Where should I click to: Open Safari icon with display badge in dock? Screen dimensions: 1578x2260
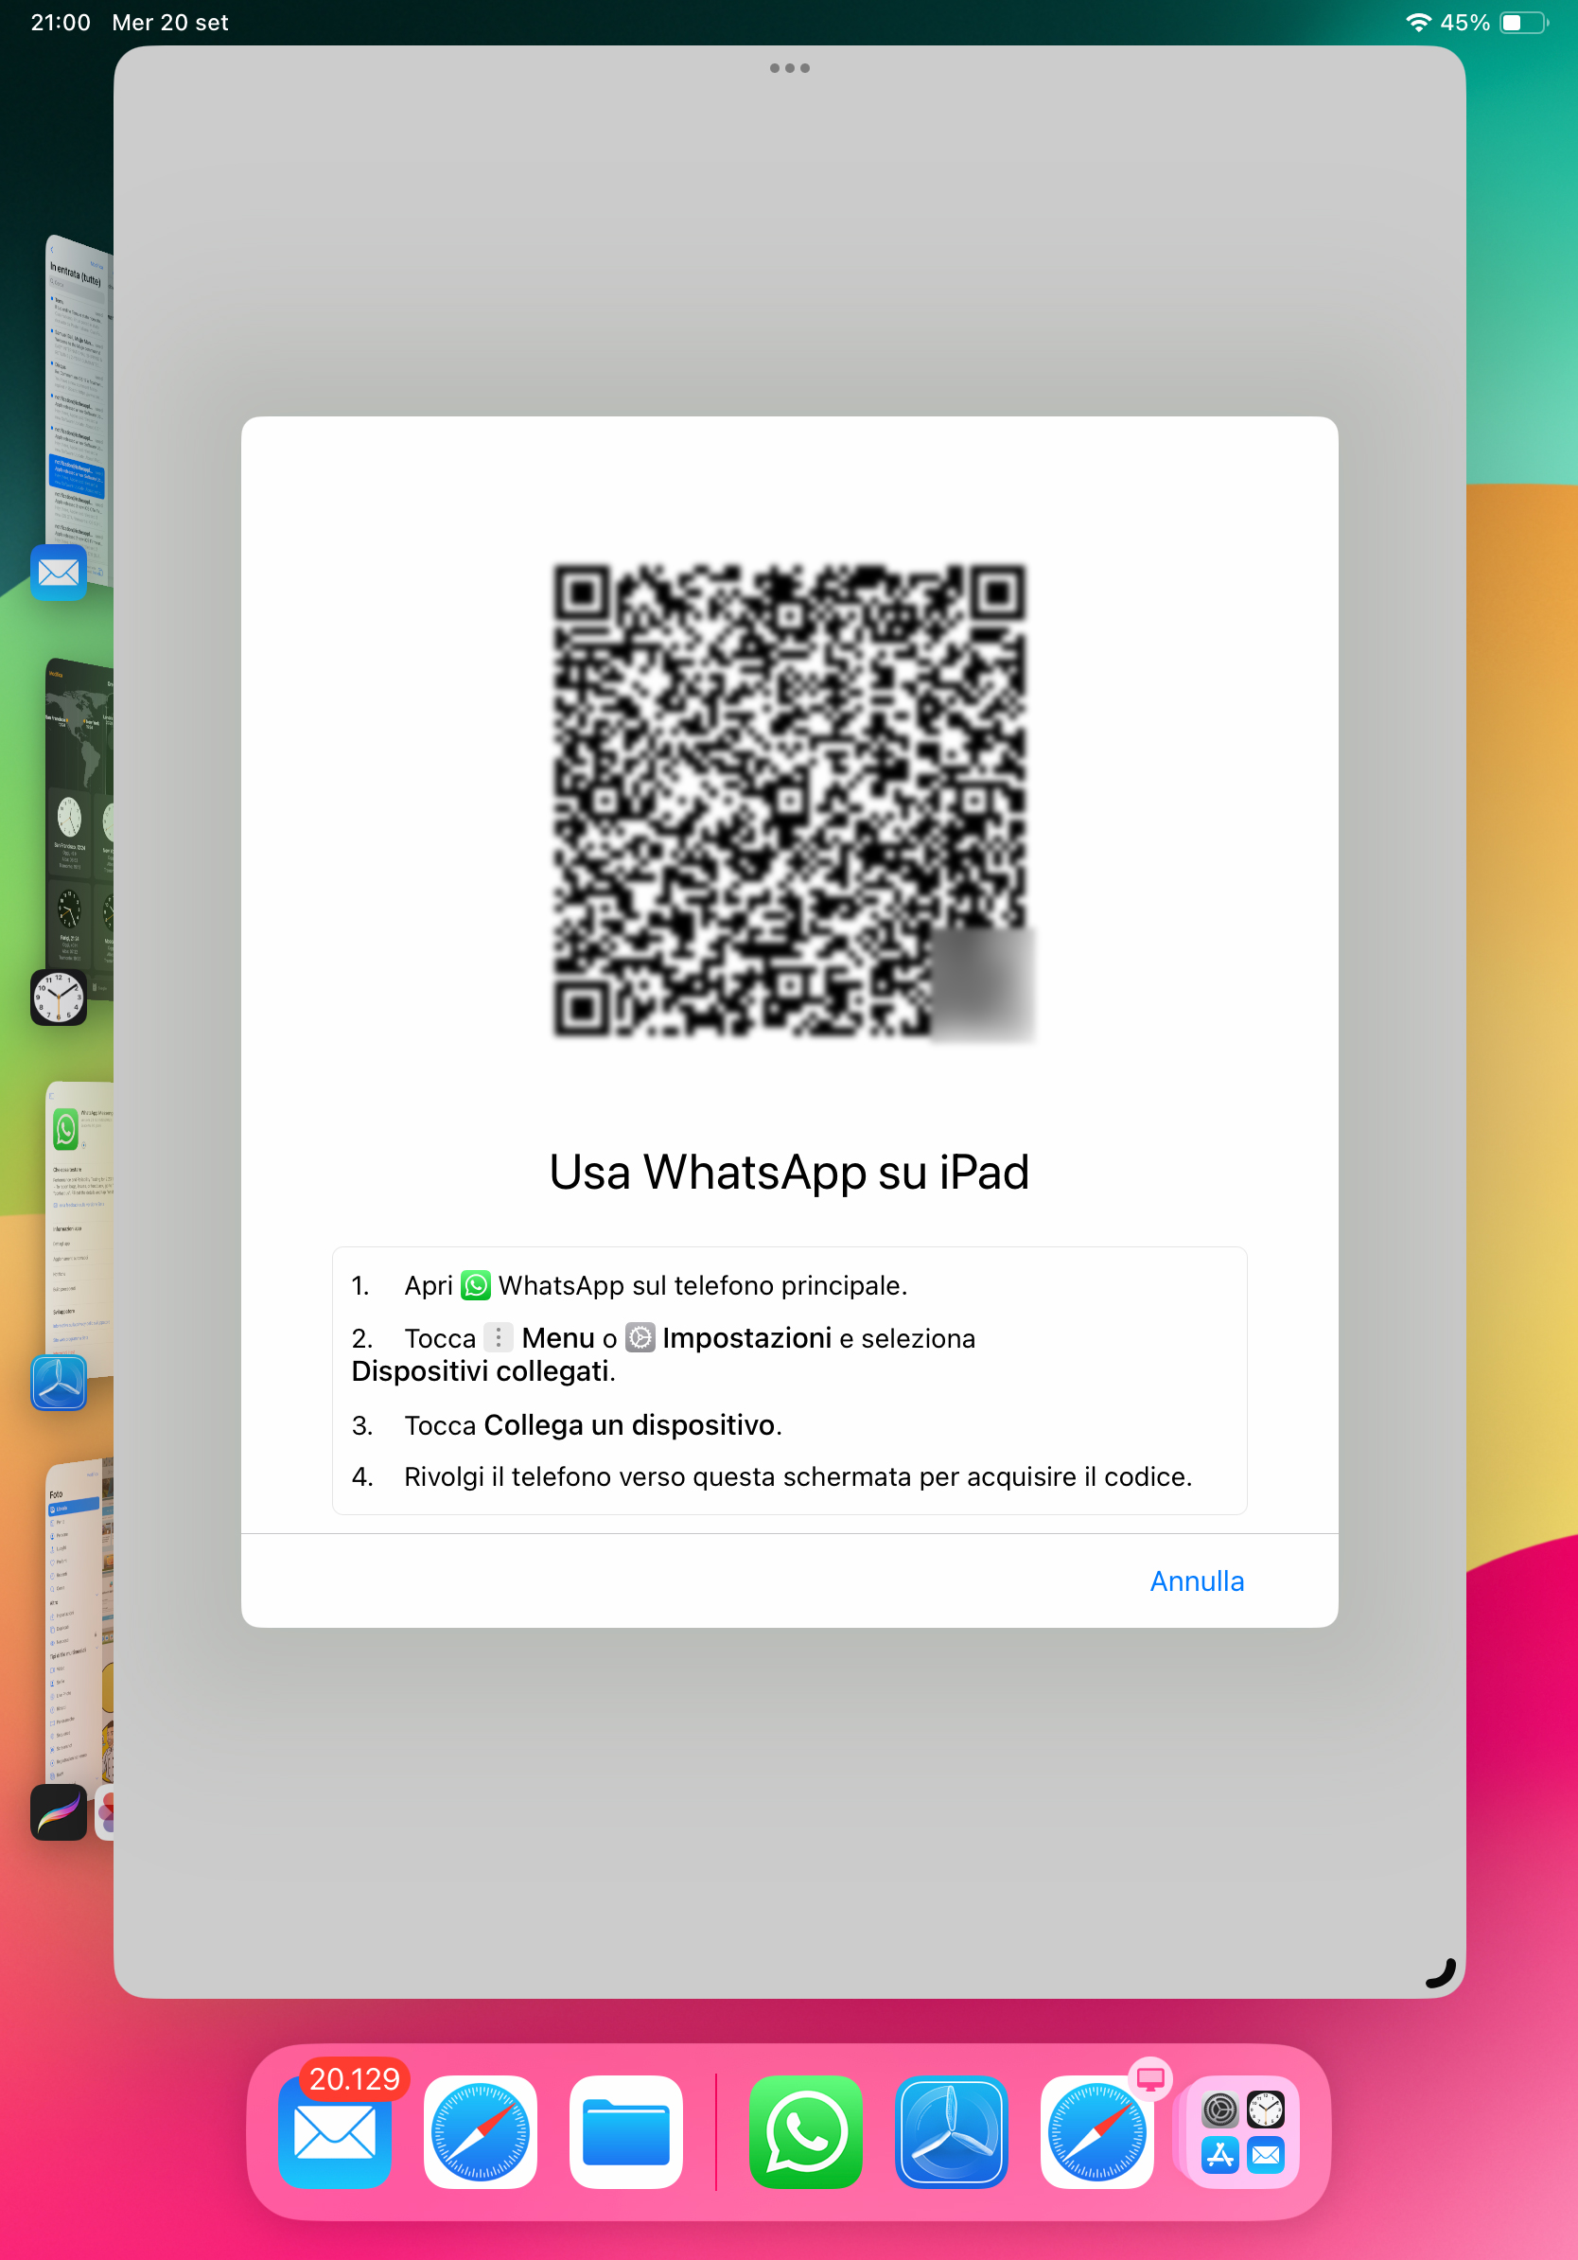point(1096,2132)
